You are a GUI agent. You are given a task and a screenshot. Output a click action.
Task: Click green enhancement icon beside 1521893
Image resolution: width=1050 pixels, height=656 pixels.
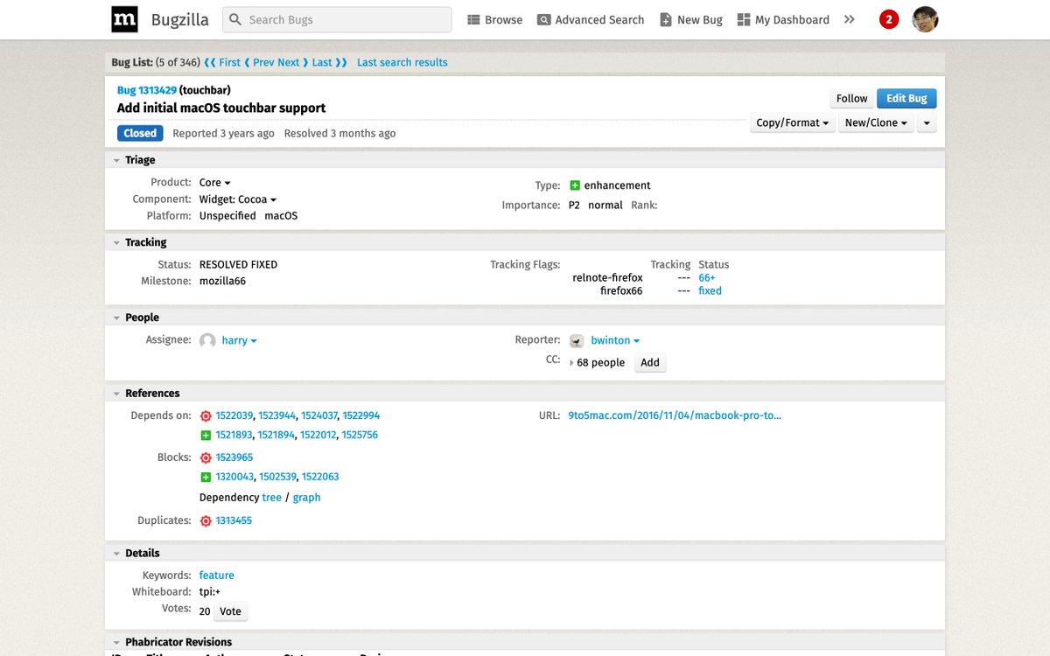206,436
